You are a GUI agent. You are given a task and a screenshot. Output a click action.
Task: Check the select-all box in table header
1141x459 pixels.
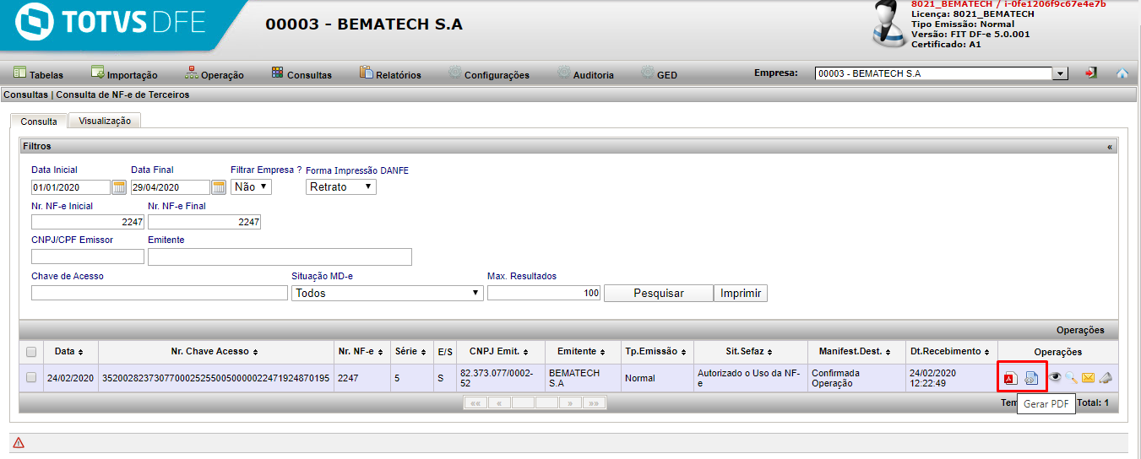point(31,352)
